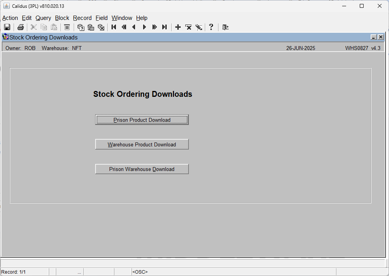
Task: Click Warehouse Product Download button
Action: coord(142,144)
